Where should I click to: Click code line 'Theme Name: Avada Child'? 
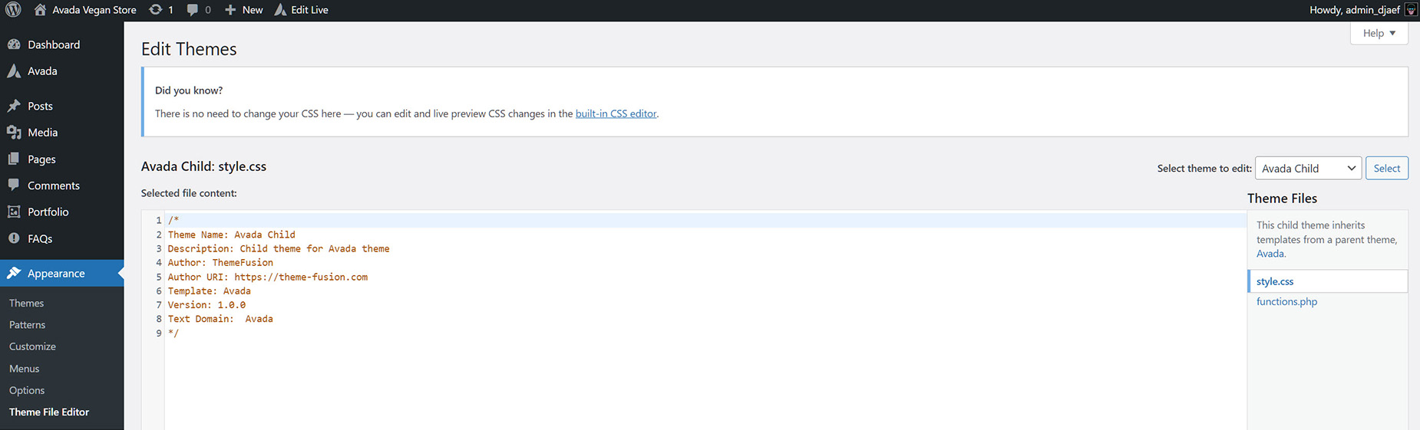pyautogui.click(x=231, y=235)
